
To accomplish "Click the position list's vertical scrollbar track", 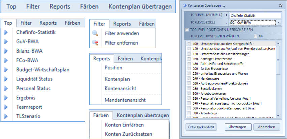I will (278, 94).
